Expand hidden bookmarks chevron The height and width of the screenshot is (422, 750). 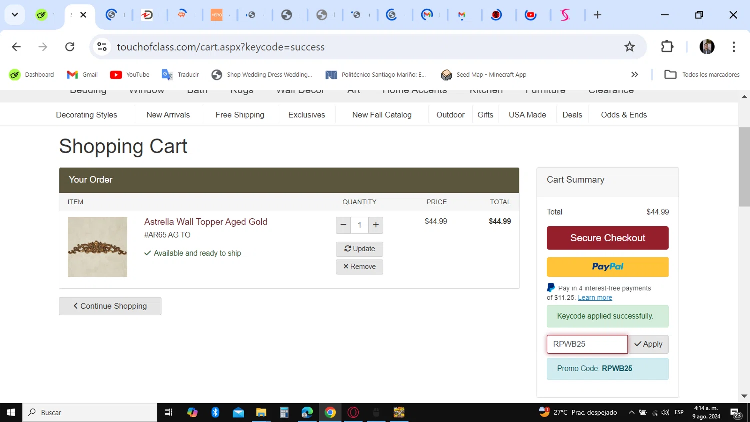coord(635,75)
